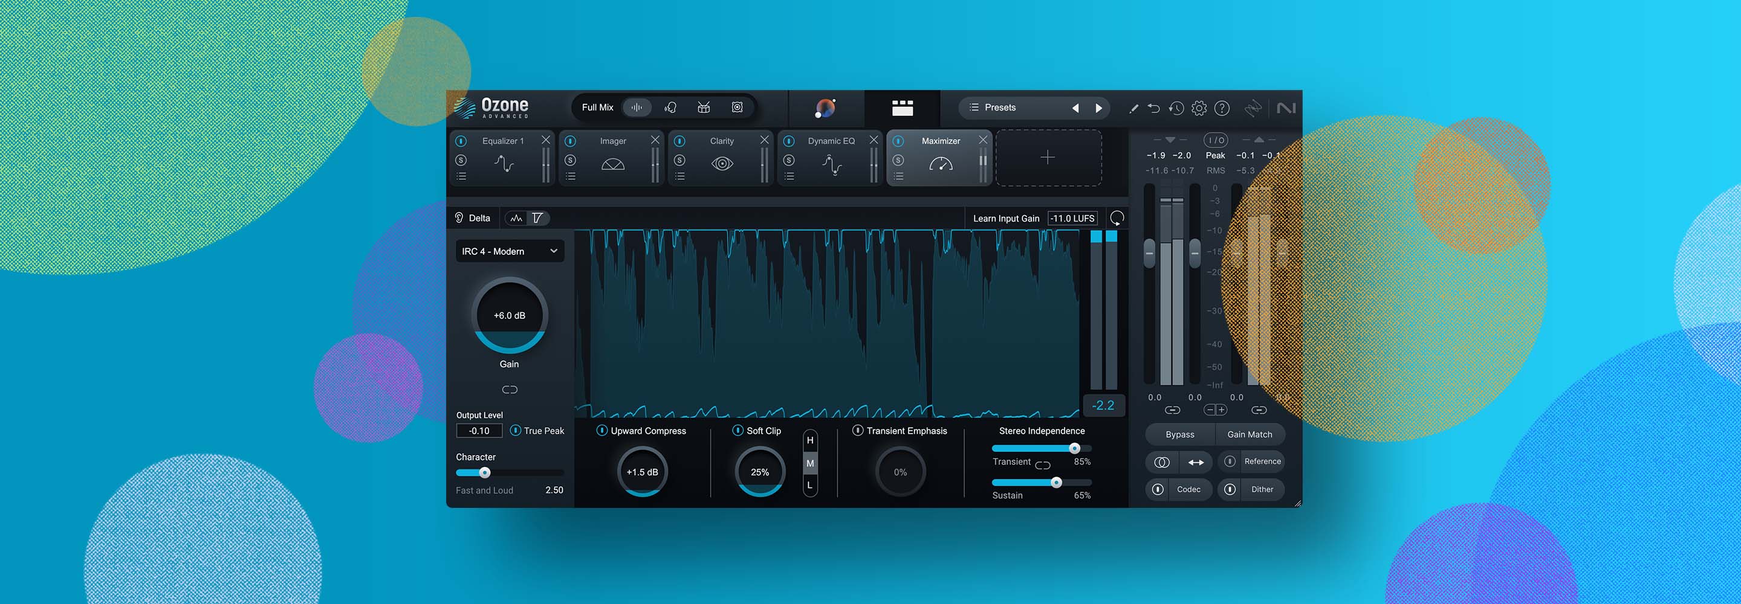Toggle True Peak limiting
Image resolution: width=1741 pixels, height=604 pixels.
pos(516,431)
